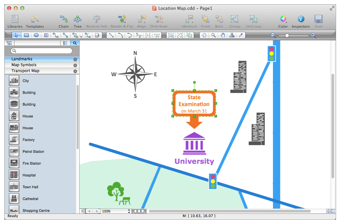Click the Hospital shape in library

click(14, 175)
